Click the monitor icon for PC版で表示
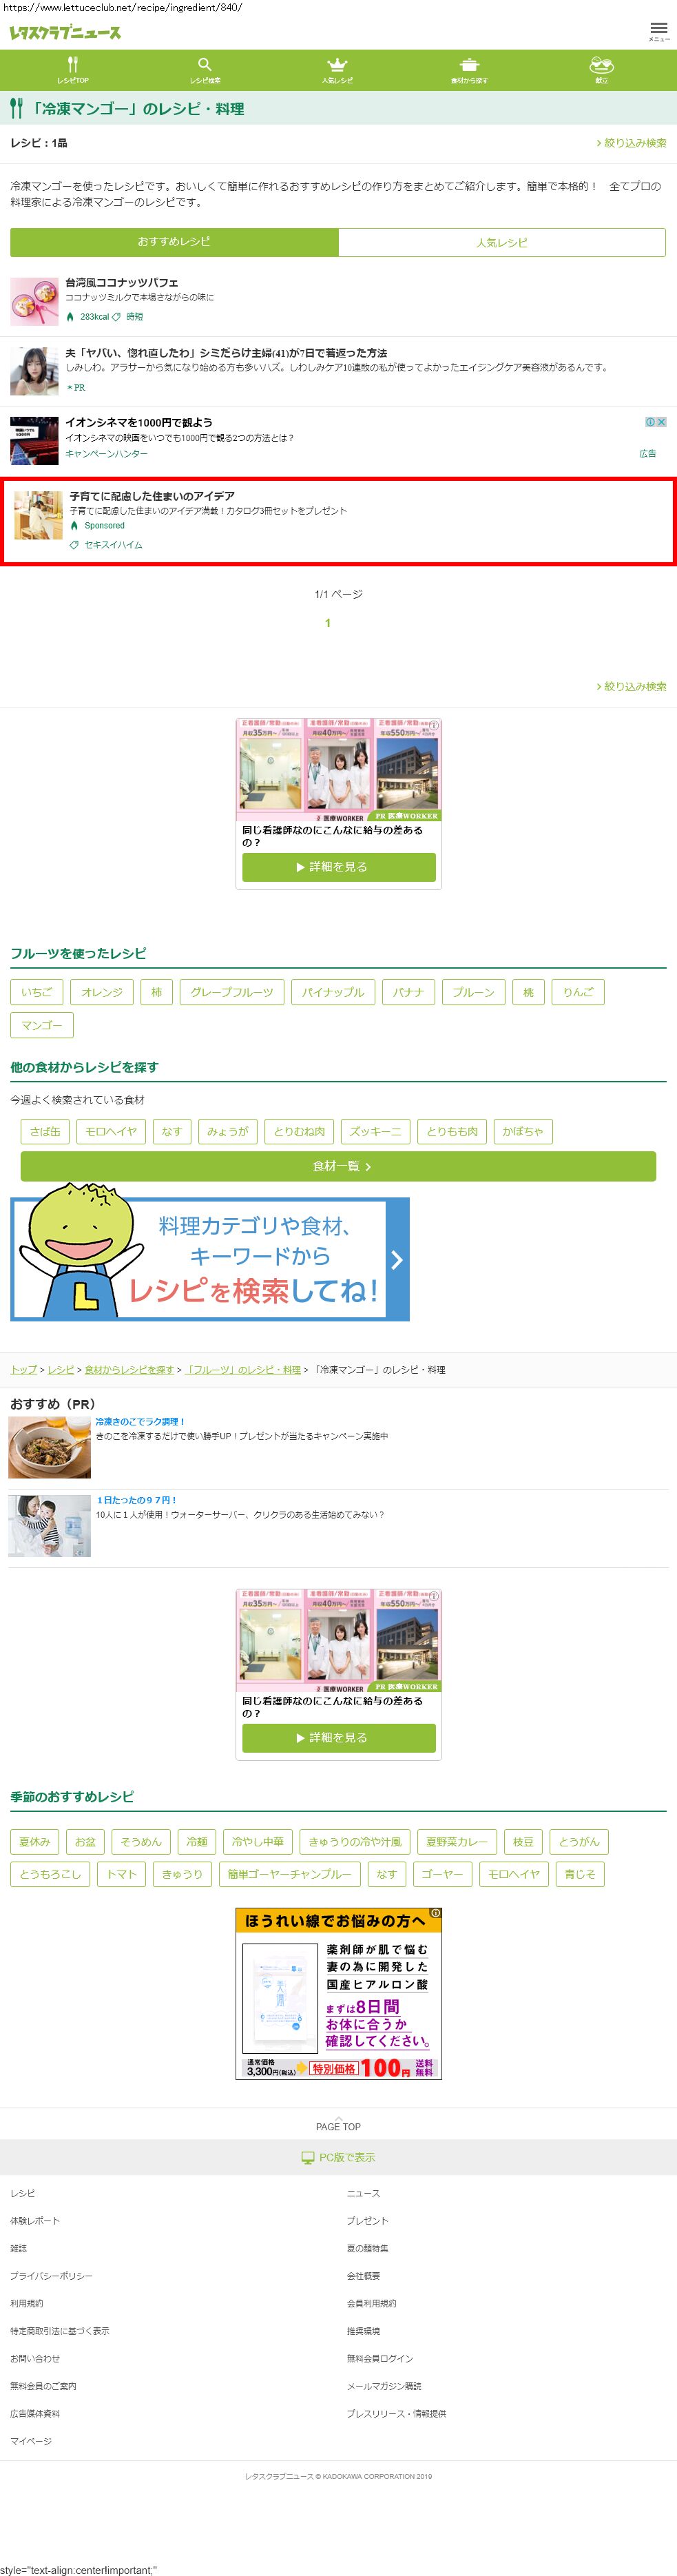 click(308, 2157)
